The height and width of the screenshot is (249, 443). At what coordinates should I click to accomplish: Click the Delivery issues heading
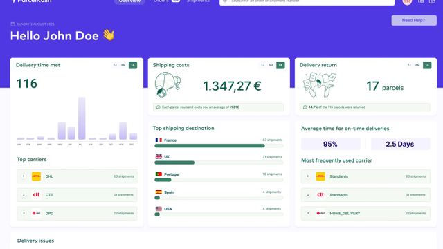(35, 241)
